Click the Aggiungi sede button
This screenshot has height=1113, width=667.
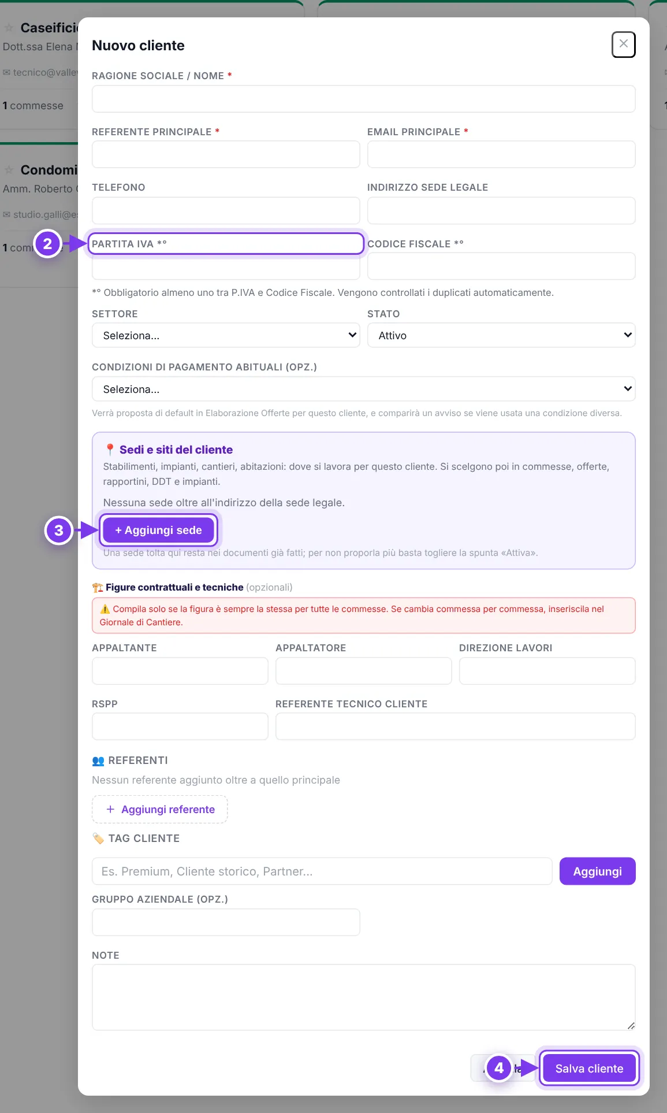[x=158, y=530]
